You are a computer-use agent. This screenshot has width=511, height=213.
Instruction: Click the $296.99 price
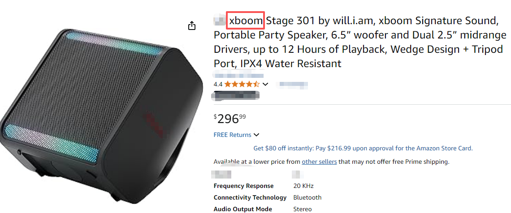click(x=230, y=119)
